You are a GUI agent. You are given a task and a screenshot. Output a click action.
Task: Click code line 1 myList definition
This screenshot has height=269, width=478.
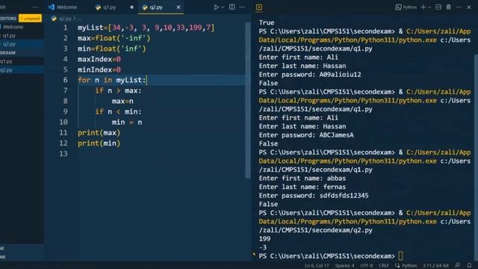click(x=146, y=28)
